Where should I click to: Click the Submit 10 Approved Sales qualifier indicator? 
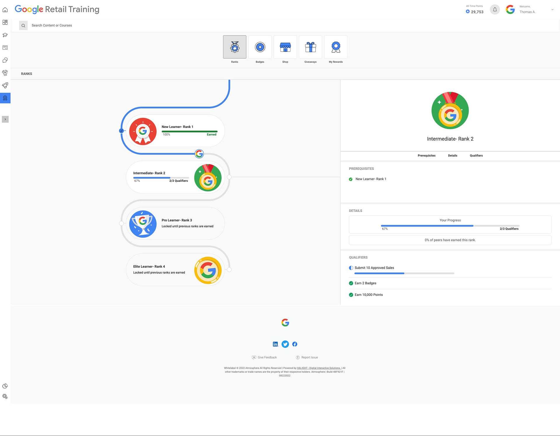351,268
